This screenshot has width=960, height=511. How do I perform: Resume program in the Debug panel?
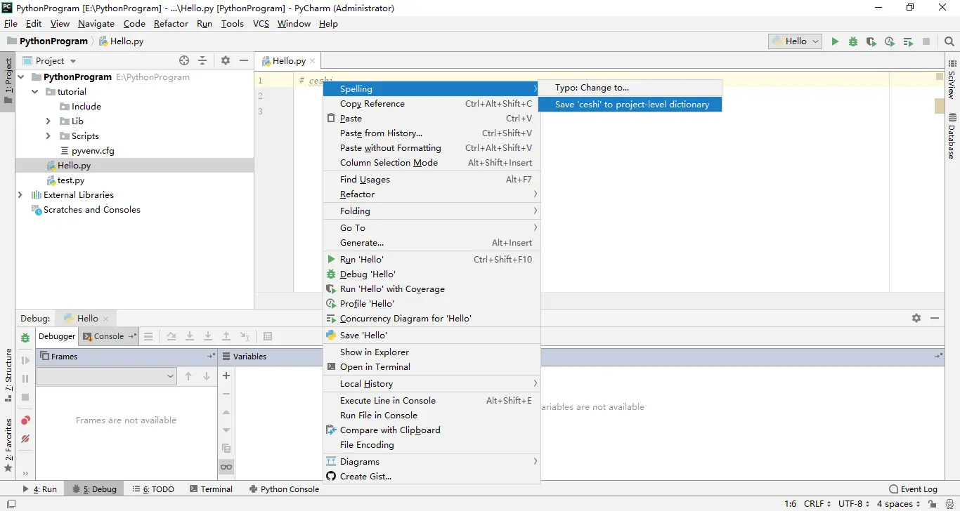25,360
